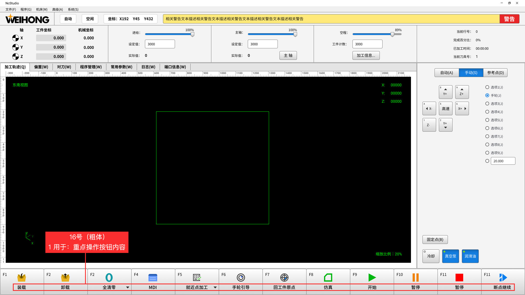Open the 机床(M) menu
The width and height of the screenshot is (525, 295).
(x=42, y=9)
